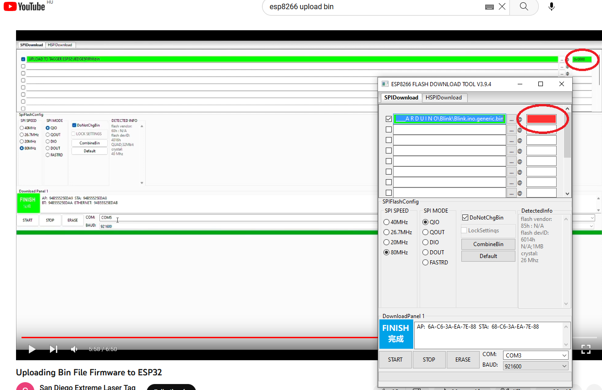Open the San Diego Extreme Laser Tag channel
The height and width of the screenshot is (390, 602).
[88, 387]
